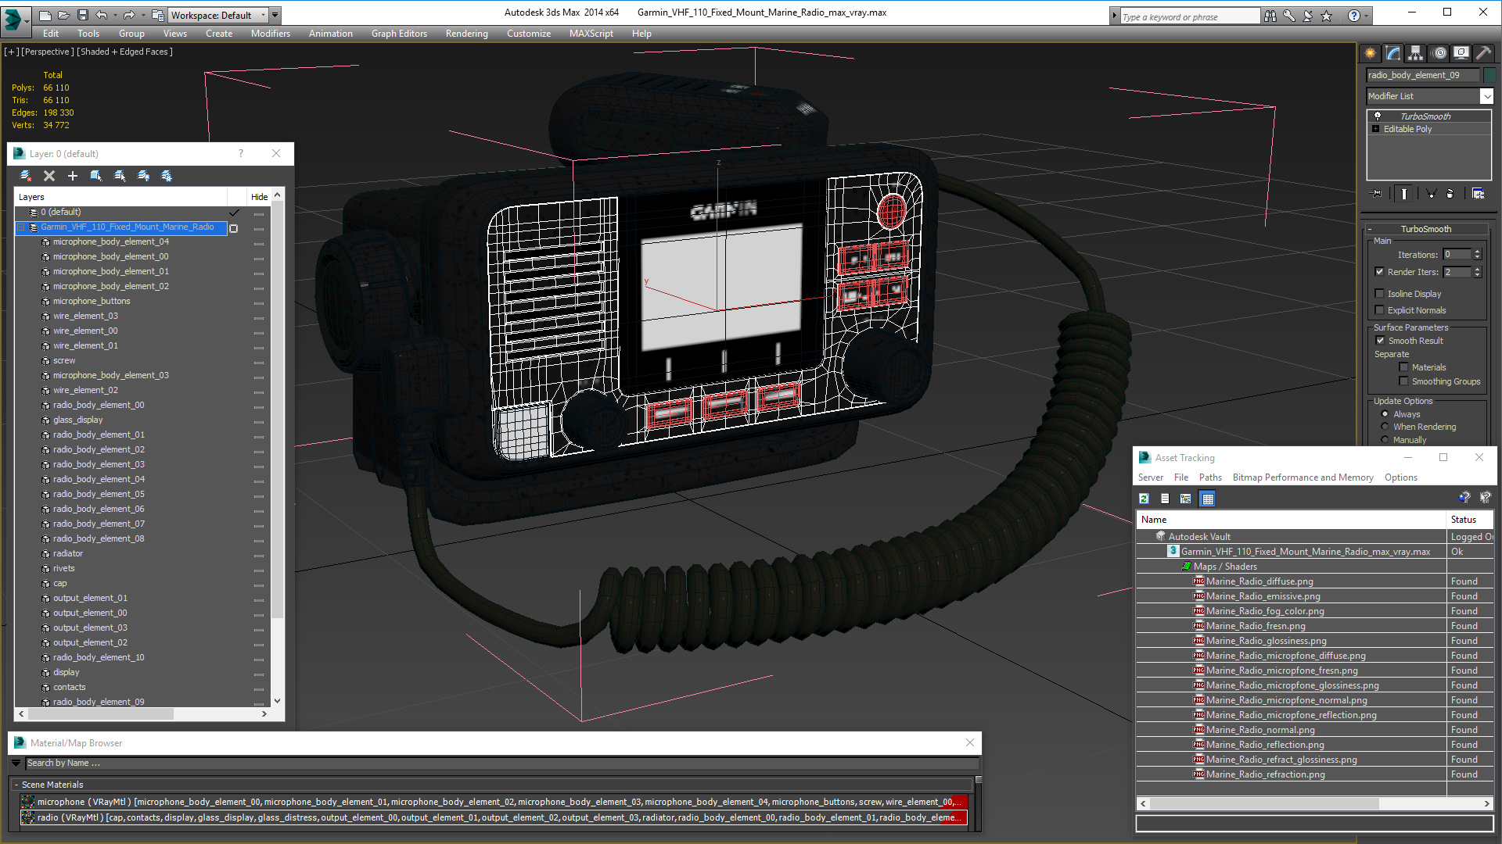Click Remove Modifier trash icon
This screenshot has width=1502, height=844.
click(x=1450, y=194)
